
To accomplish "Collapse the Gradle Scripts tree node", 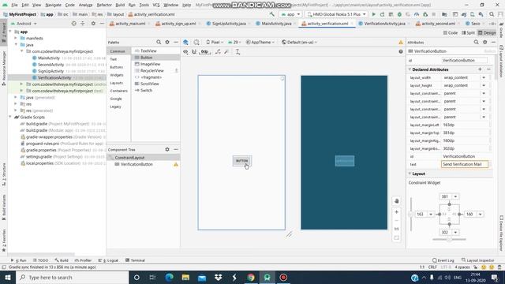I will [10, 118].
